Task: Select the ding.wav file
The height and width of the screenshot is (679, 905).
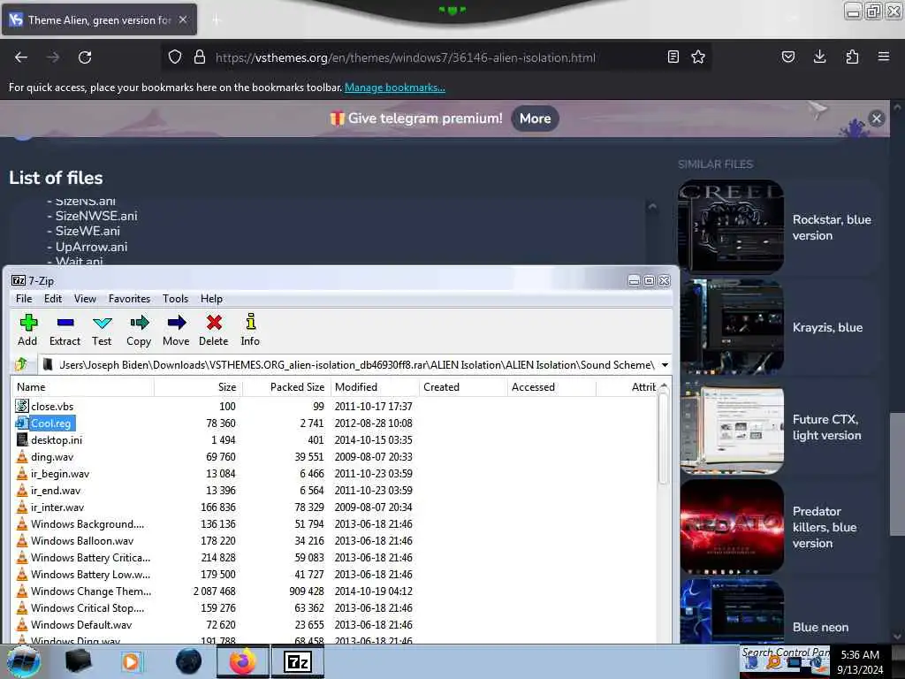Action: (x=52, y=457)
